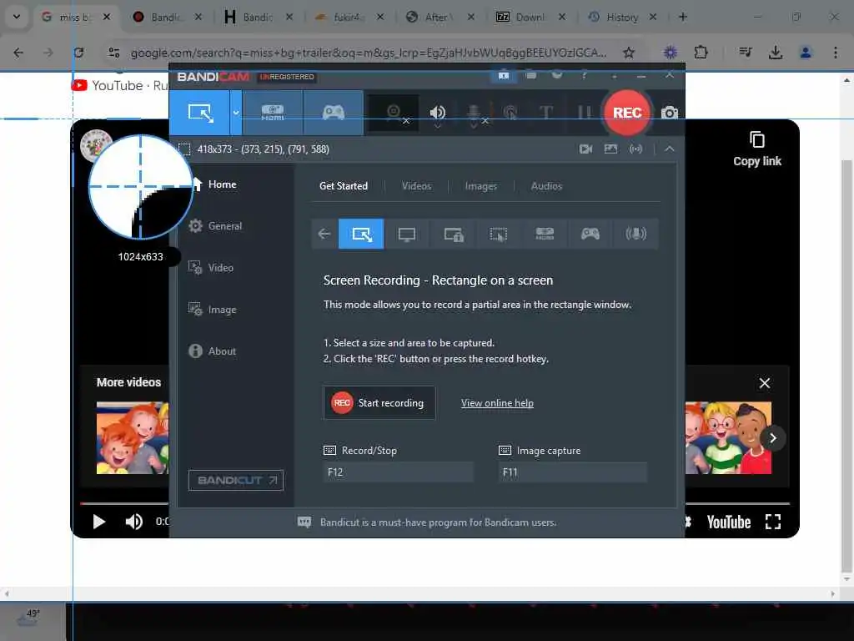Show next suggested videos with right arrow
The height and width of the screenshot is (641, 854).
coord(773,437)
